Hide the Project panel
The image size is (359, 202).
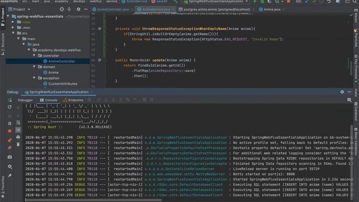point(86,10)
